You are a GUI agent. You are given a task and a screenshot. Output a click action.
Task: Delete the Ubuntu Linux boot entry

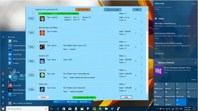coord(31,47)
